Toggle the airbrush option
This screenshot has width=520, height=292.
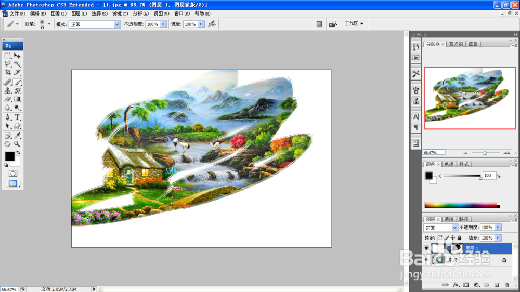[x=212, y=24]
